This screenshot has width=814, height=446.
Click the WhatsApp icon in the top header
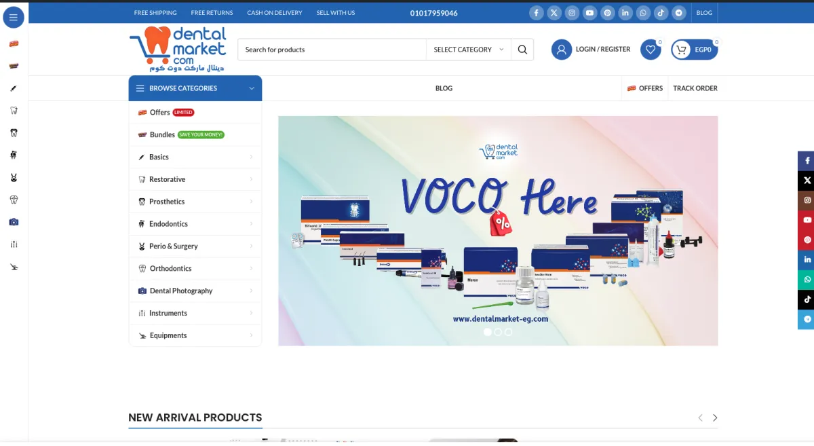(x=642, y=13)
